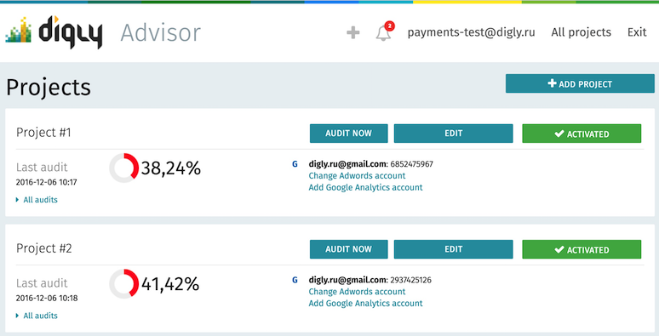Click the red notification badge showing 2
The width and height of the screenshot is (659, 336).
[390, 26]
